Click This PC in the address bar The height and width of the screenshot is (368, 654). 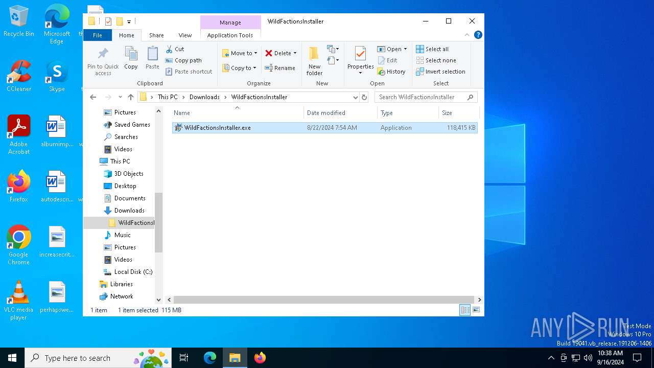[168, 97]
